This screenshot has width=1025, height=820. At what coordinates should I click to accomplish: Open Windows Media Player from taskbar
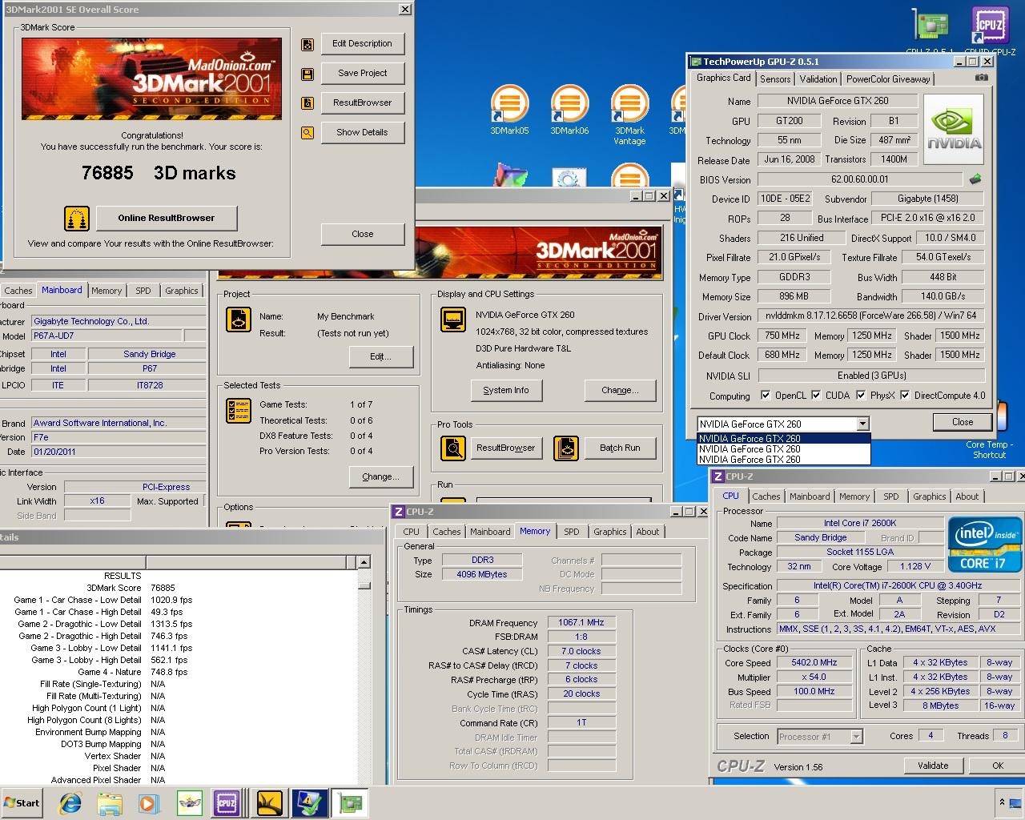[x=148, y=802]
